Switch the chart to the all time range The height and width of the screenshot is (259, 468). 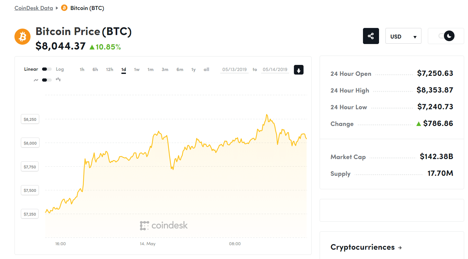[x=206, y=69]
